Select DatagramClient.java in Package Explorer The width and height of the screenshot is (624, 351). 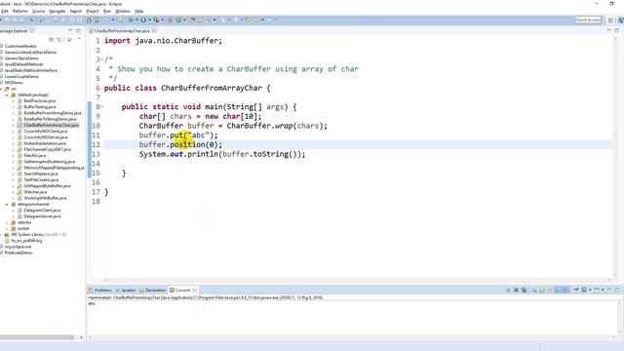click(x=42, y=211)
